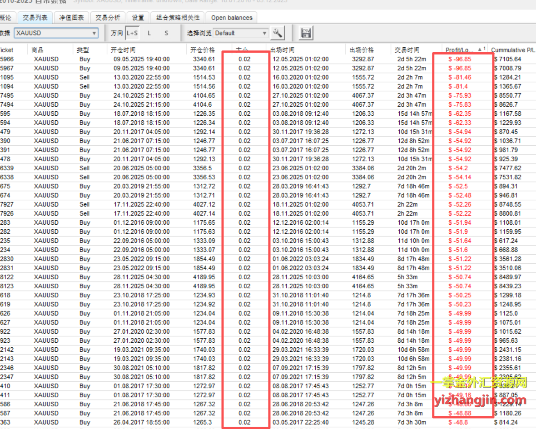Image resolution: width=536 pixels, height=429 pixels.
Task: Sort by 出场价格 column header
Action: click(362, 50)
